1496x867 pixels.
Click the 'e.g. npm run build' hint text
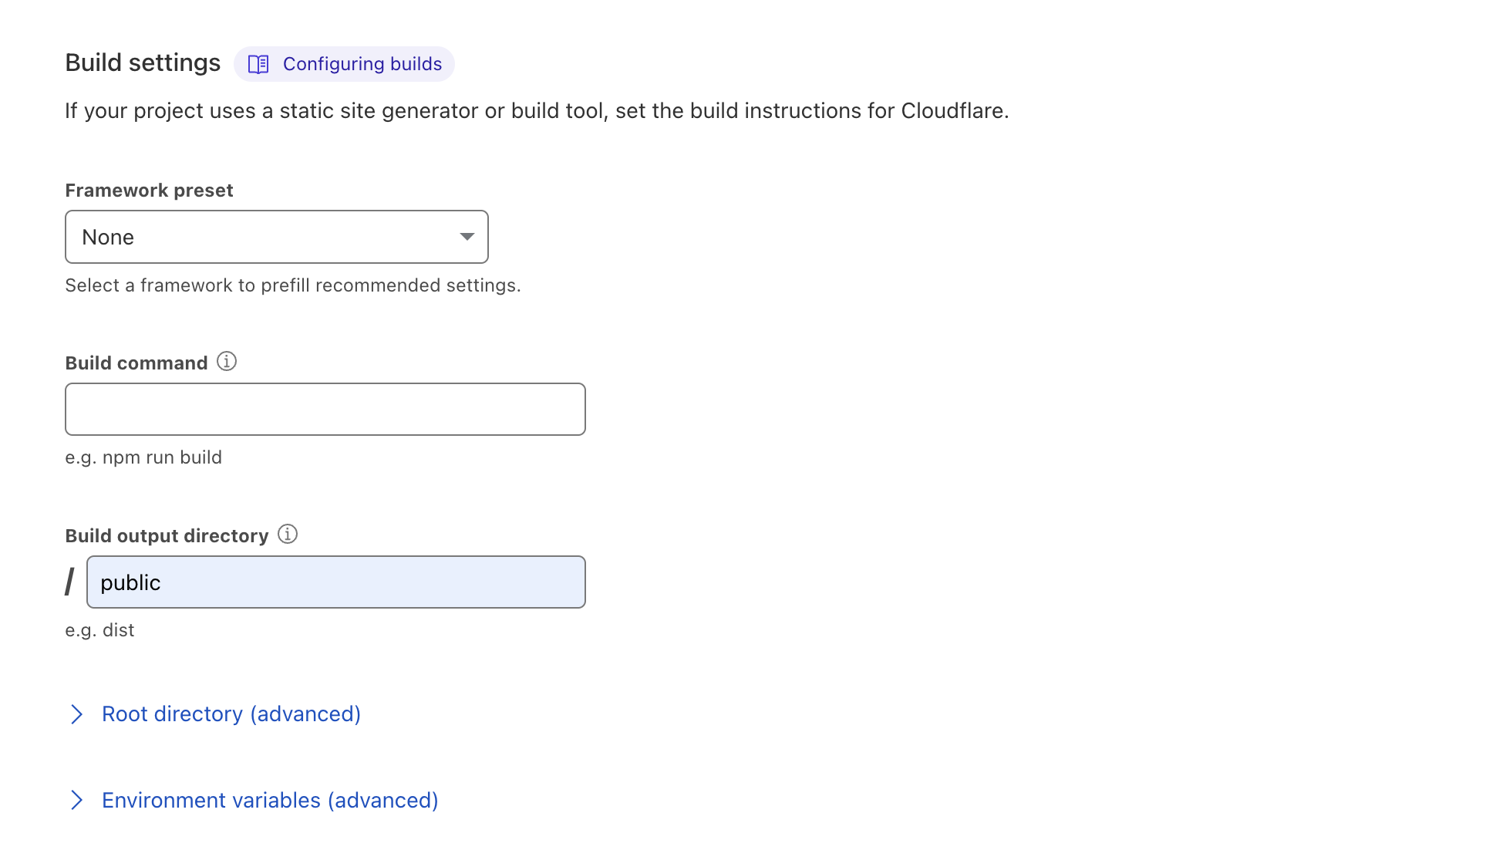click(x=143, y=457)
